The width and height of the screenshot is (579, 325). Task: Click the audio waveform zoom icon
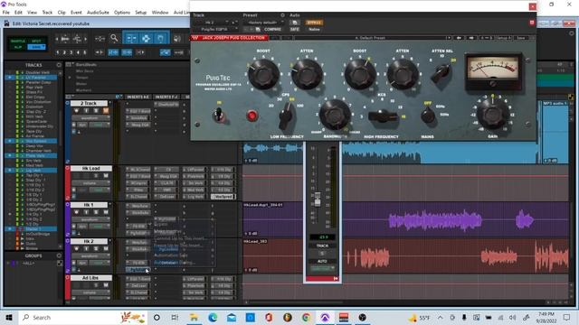pos(65,39)
